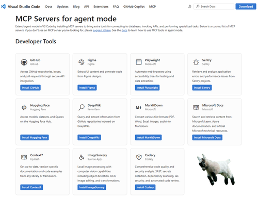Click the GitHub octocat card icon
Viewport: 258px width, 198px height.
[x=24, y=62]
